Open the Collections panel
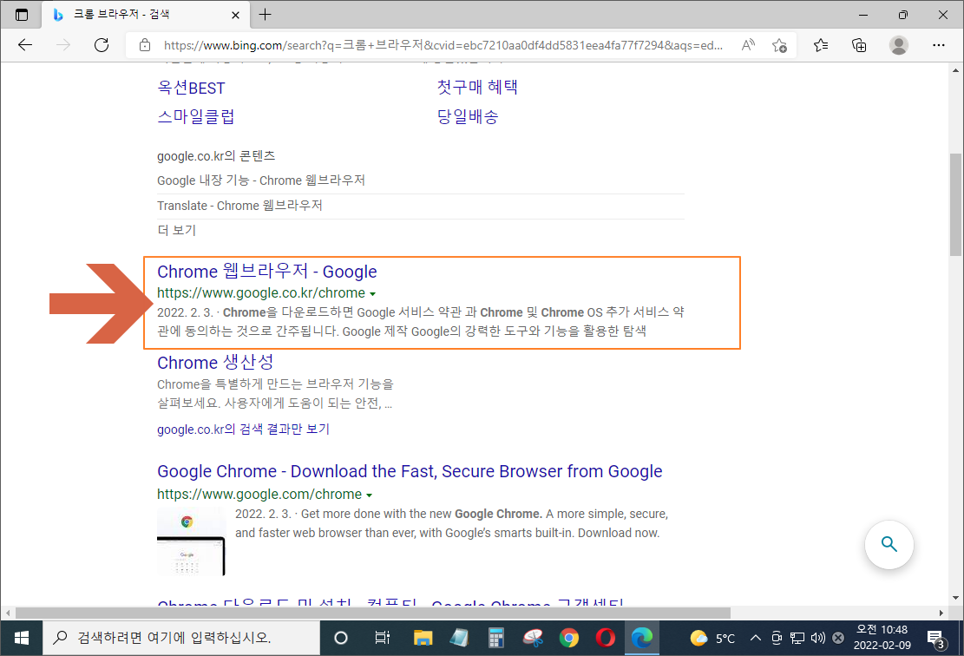Viewport: 964px width, 656px height. (859, 45)
